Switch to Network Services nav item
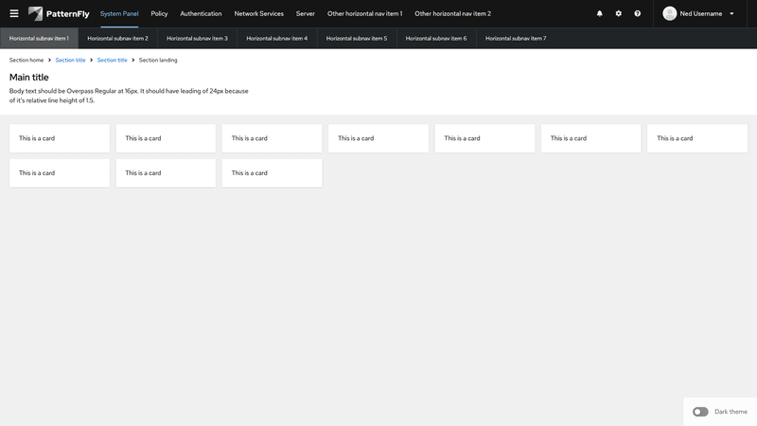 [x=258, y=14]
